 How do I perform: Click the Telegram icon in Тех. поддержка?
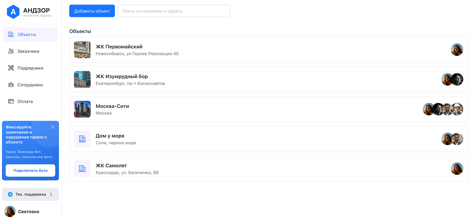pos(10,194)
